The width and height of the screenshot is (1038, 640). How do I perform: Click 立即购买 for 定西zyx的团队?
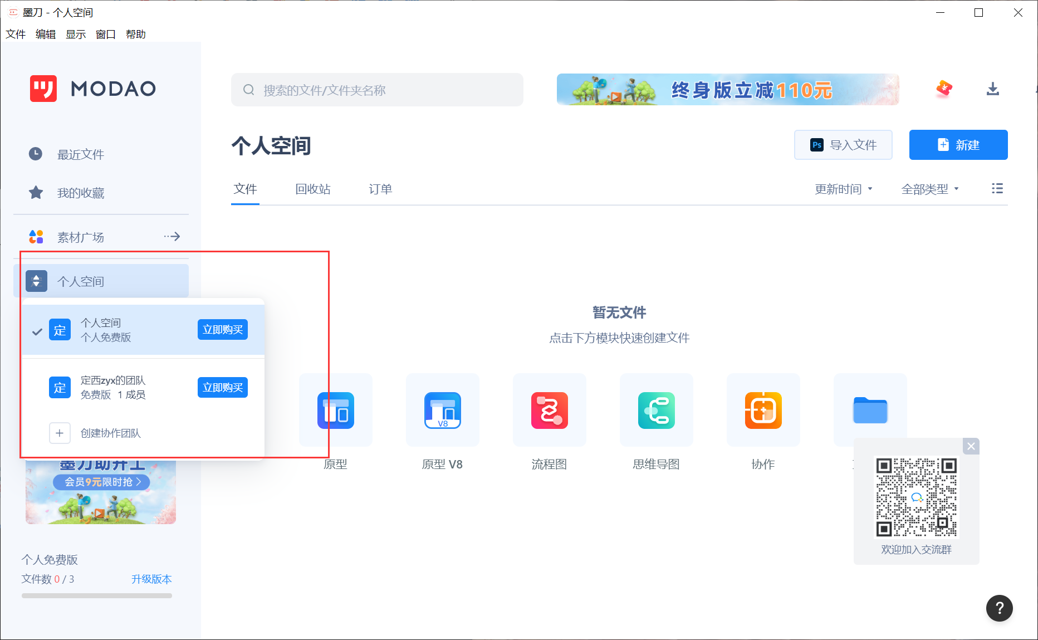pyautogui.click(x=223, y=388)
